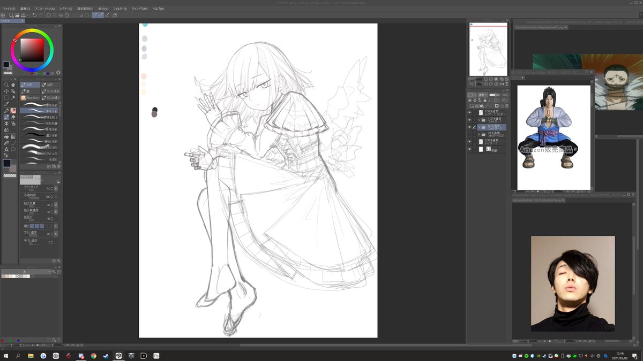Toggle clip to layer below icon
The image size is (643, 361).
pos(470,100)
